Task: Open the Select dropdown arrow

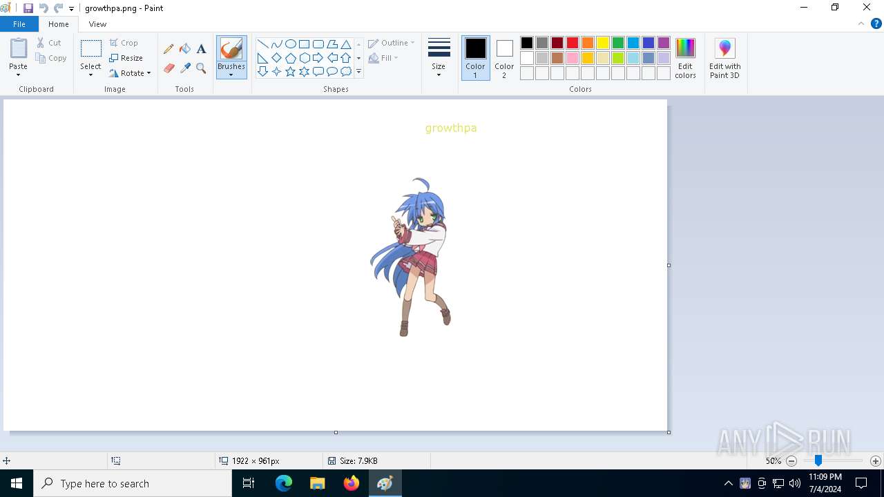Action: (x=90, y=75)
